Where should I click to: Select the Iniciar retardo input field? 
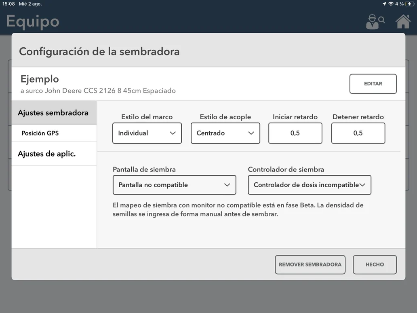click(295, 133)
